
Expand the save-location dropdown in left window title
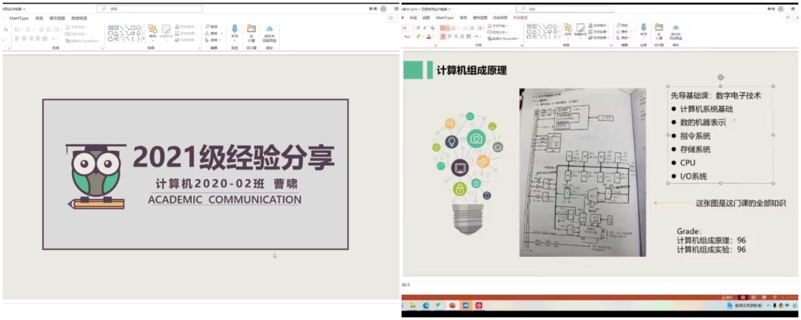click(24, 9)
